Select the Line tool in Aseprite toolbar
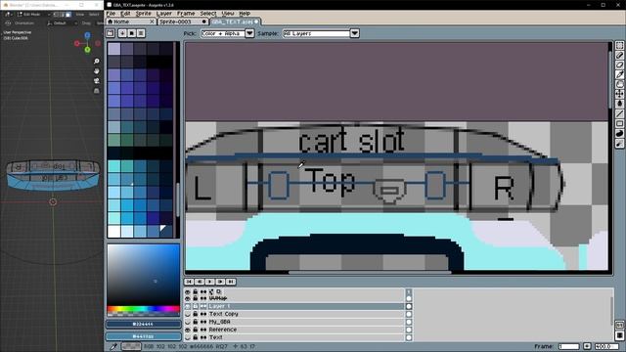 click(x=619, y=113)
